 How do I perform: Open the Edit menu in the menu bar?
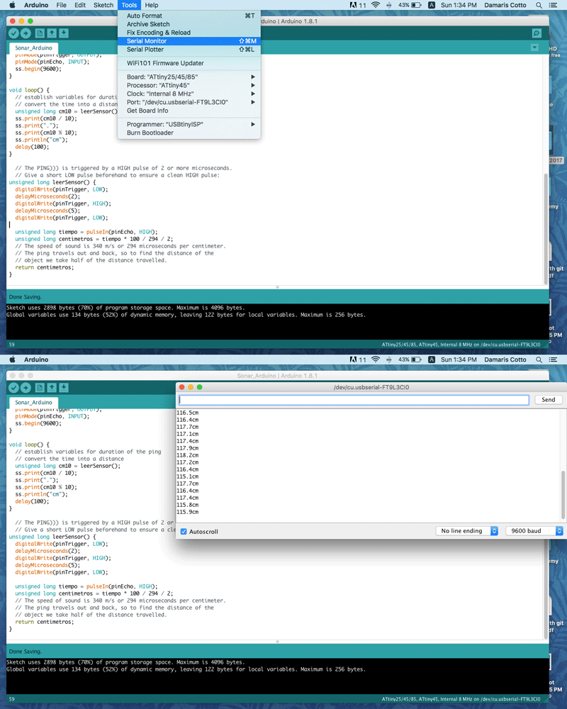point(80,5)
